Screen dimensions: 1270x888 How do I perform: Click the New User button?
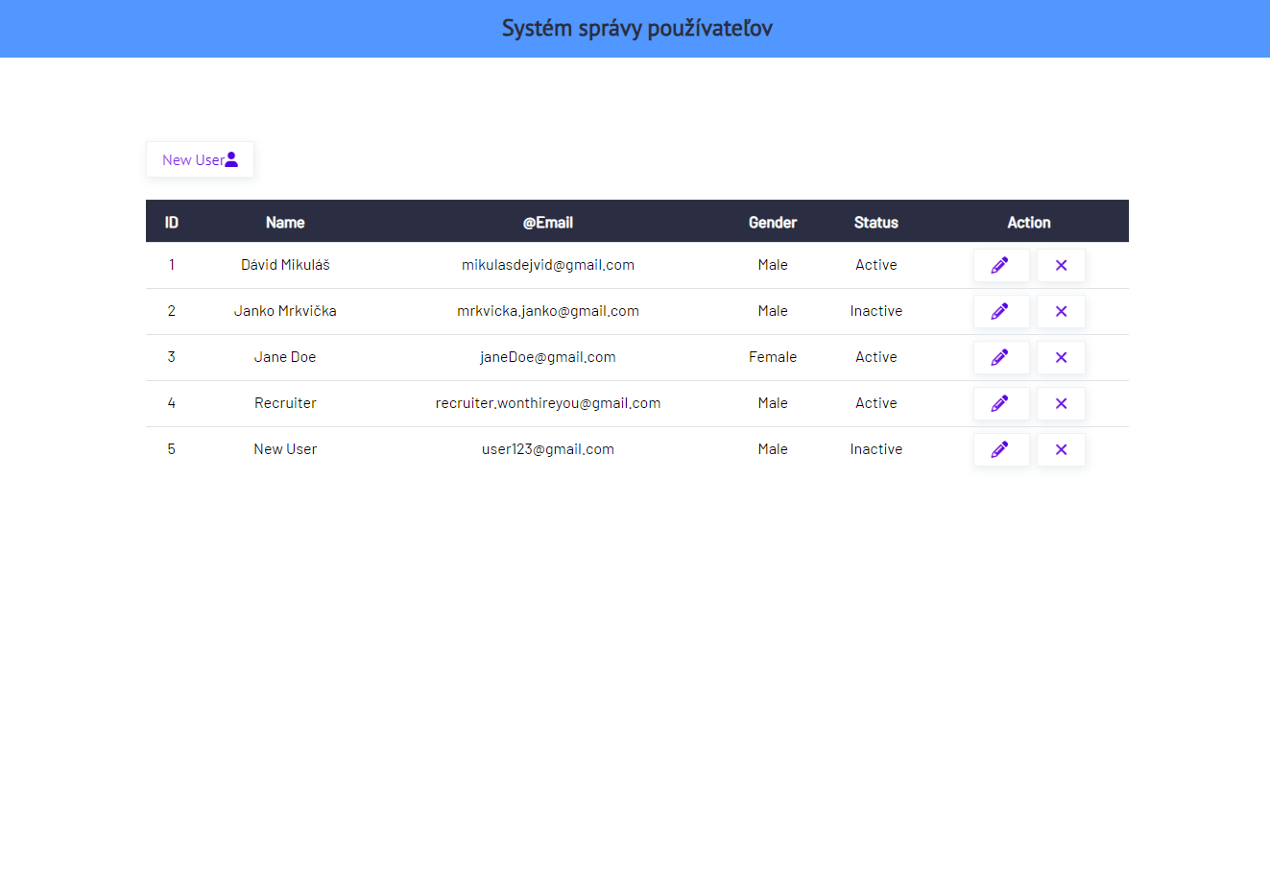point(200,159)
